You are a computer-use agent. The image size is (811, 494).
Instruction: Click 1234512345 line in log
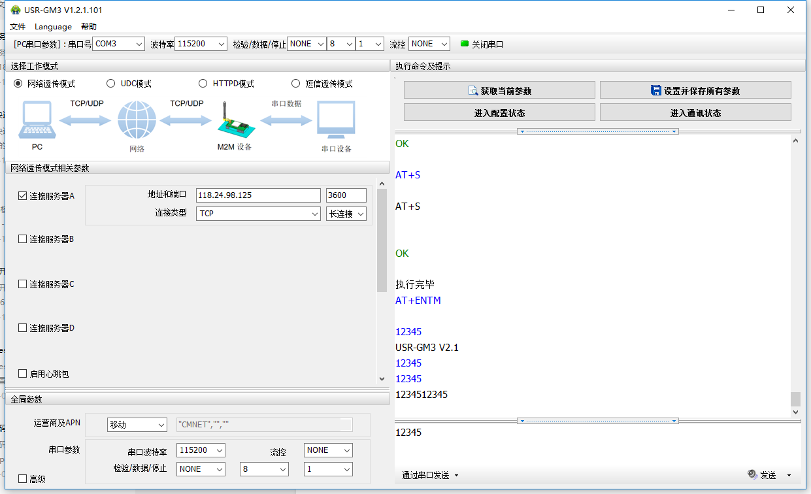(x=422, y=395)
